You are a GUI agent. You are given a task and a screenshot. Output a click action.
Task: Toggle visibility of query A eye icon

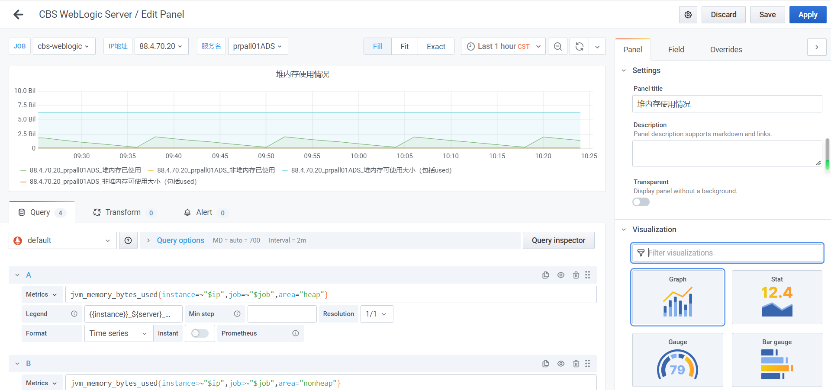[561, 275]
